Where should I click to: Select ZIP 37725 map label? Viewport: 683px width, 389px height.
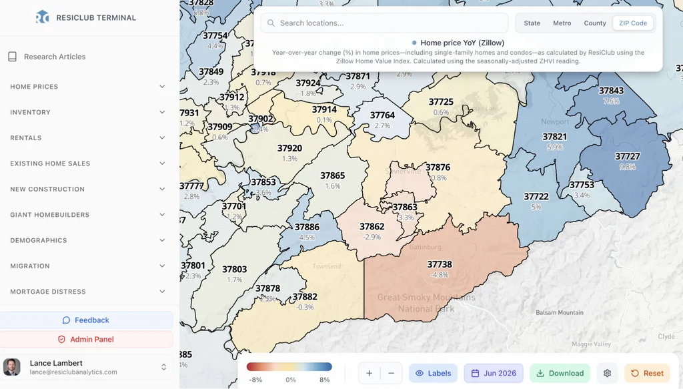(441, 102)
